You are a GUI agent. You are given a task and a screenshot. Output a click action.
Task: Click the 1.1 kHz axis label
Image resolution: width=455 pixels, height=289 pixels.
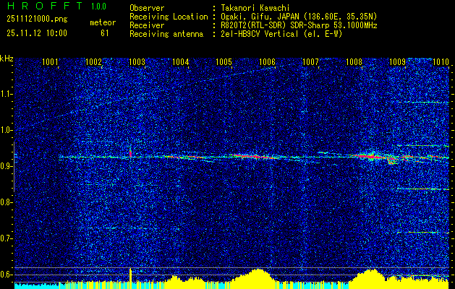6,94
